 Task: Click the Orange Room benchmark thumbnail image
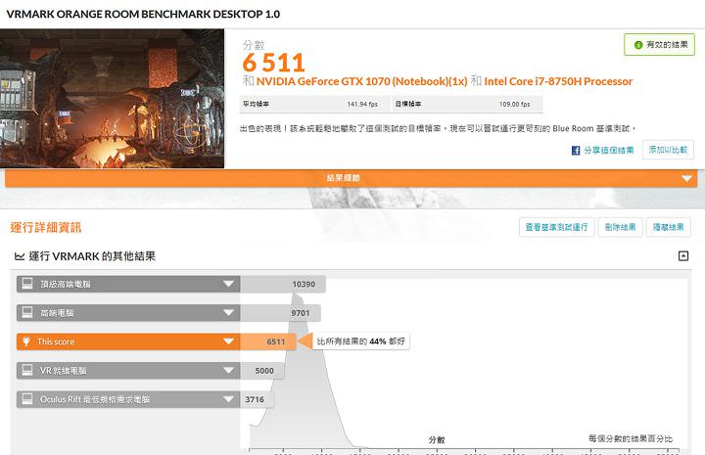[113, 100]
